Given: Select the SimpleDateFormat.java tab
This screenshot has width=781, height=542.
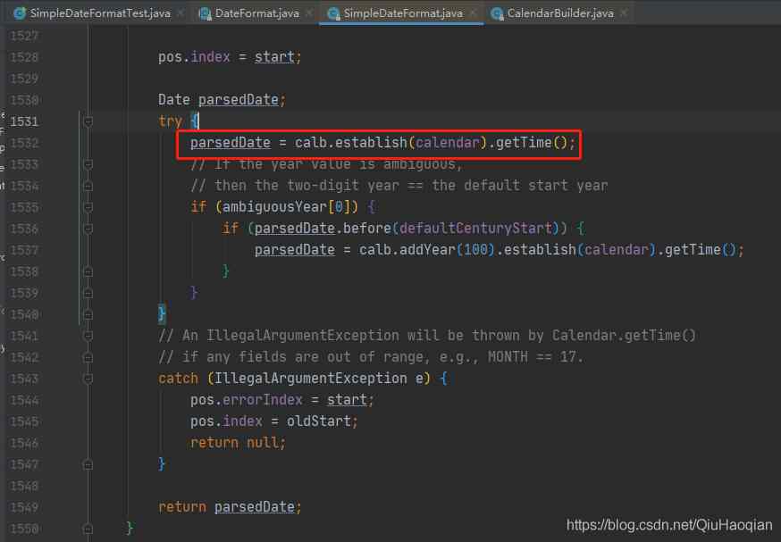Looking at the screenshot, I should (x=403, y=13).
